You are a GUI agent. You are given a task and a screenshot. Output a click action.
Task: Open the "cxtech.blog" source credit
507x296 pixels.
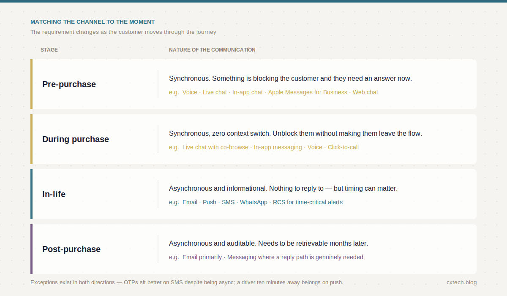[461, 282]
